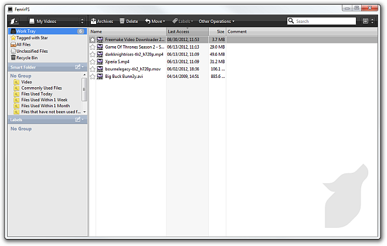Sort by the Name column header
This screenshot has height=246, width=387.
tap(127, 32)
